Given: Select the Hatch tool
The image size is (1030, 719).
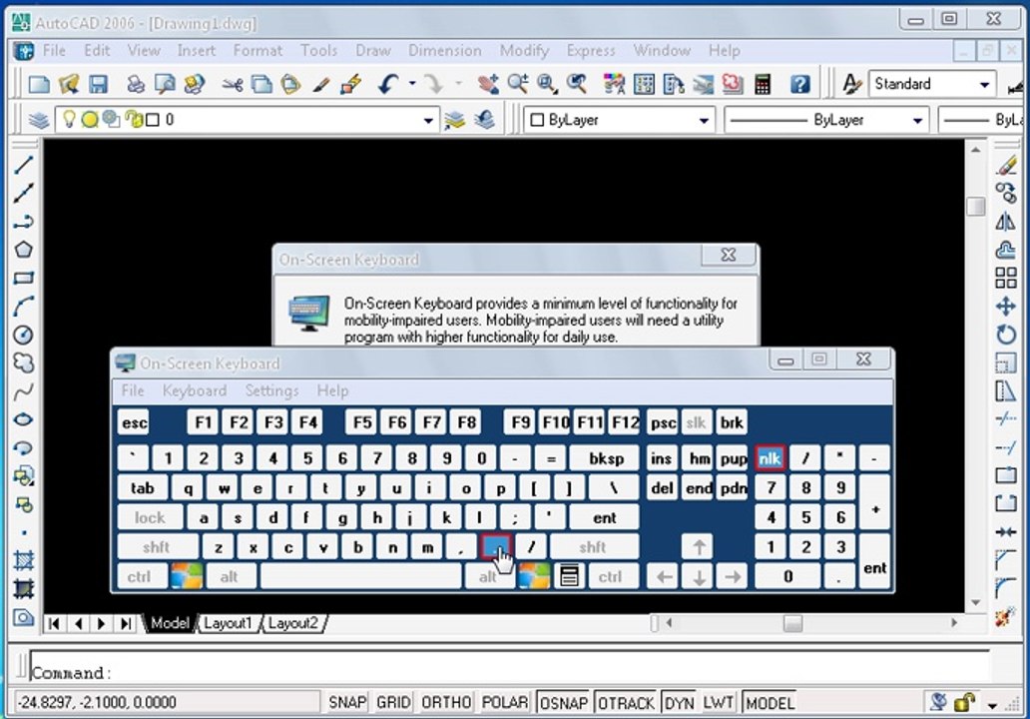Looking at the screenshot, I should click(23, 560).
